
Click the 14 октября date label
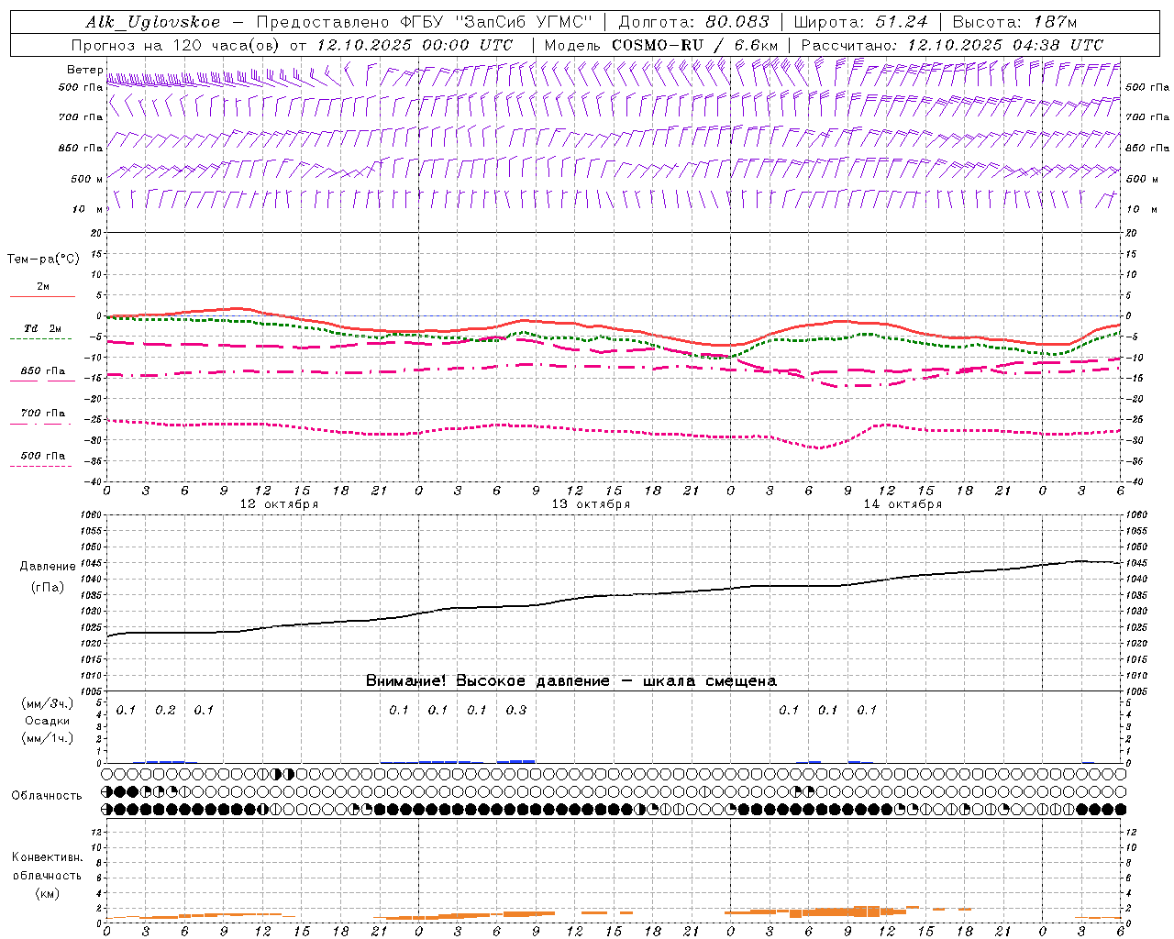pos(903,504)
